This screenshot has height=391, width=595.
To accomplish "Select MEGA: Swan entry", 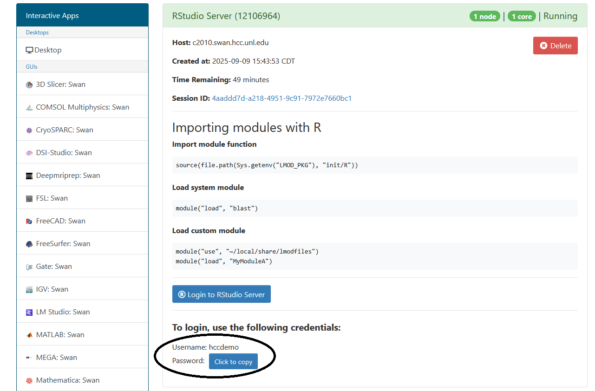I will [56, 358].
